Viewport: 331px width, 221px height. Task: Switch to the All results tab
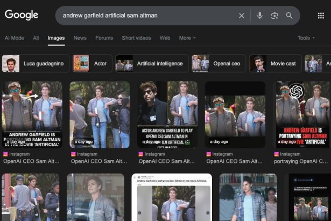tap(36, 38)
